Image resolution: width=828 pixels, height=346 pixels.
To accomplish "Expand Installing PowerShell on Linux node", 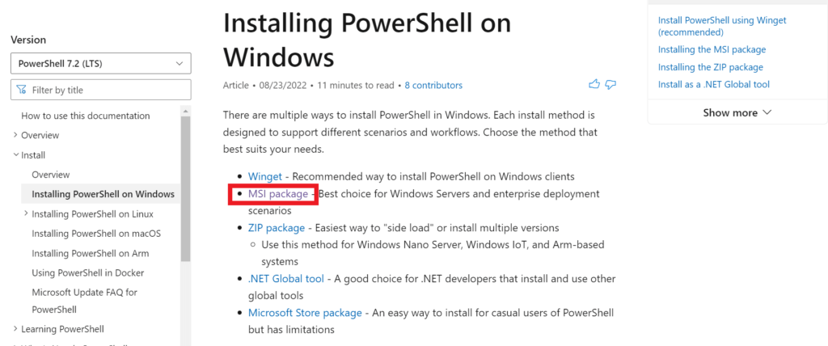I will [26, 214].
